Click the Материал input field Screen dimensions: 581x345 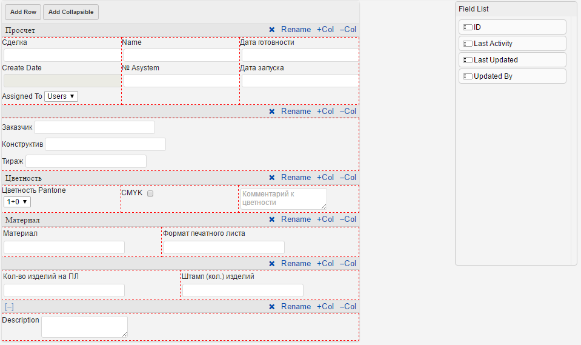point(64,248)
